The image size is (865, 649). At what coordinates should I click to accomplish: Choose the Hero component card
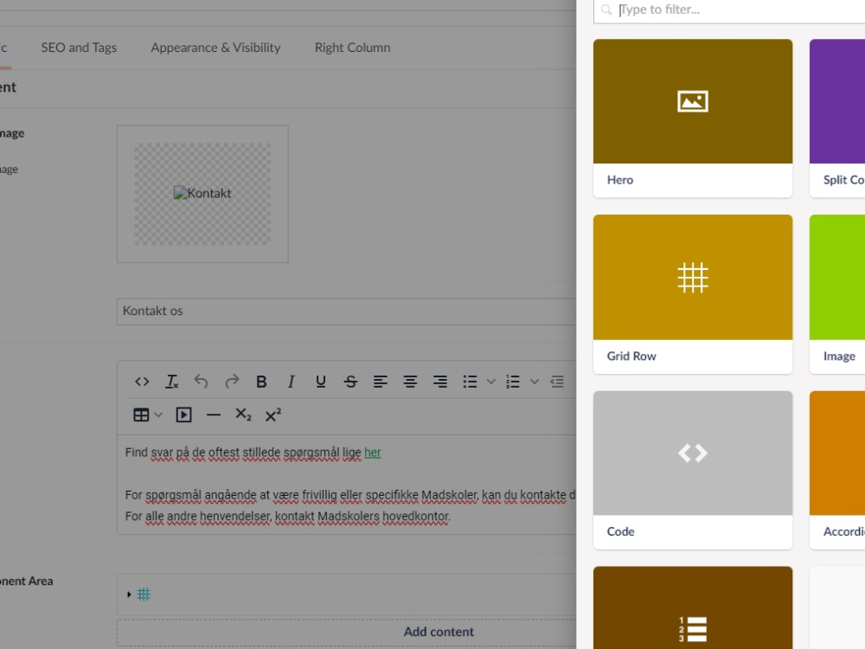point(693,118)
